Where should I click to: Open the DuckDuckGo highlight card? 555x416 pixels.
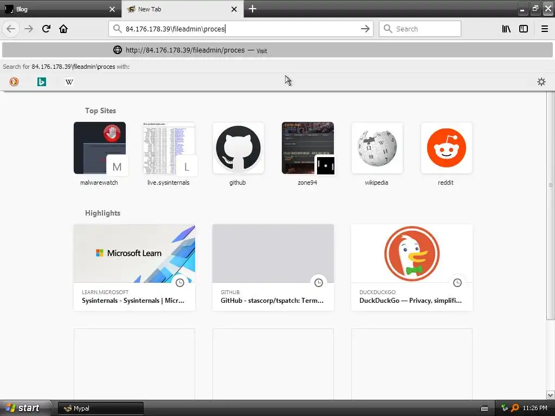pyautogui.click(x=412, y=268)
